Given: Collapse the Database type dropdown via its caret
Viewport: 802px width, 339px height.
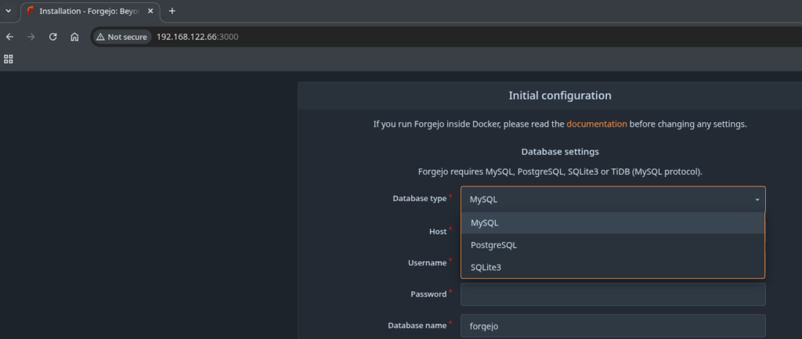Looking at the screenshot, I should [x=757, y=200].
